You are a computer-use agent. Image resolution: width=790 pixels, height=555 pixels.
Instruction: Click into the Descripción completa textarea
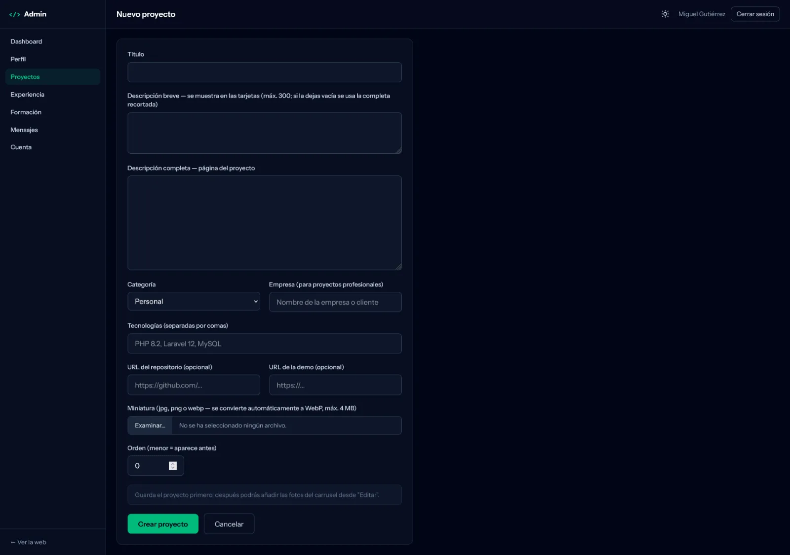[x=265, y=223]
